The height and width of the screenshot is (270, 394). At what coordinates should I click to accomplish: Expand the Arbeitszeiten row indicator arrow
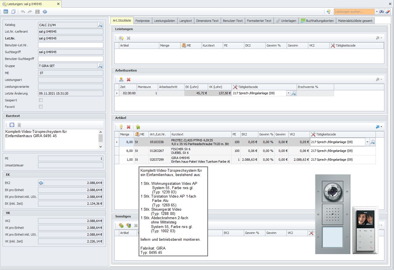click(x=117, y=93)
